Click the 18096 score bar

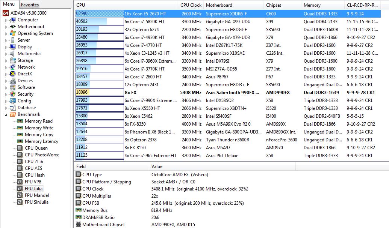pos(100,92)
